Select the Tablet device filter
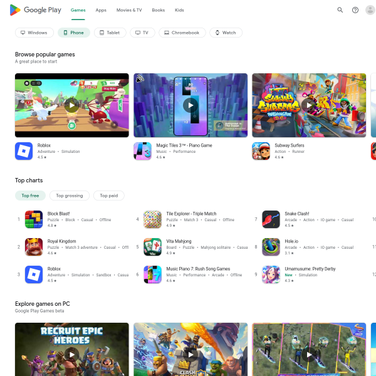376x376 pixels. click(110, 33)
